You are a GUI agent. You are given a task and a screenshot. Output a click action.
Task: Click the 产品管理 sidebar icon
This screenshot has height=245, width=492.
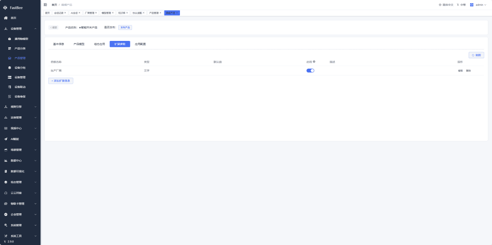click(10, 58)
